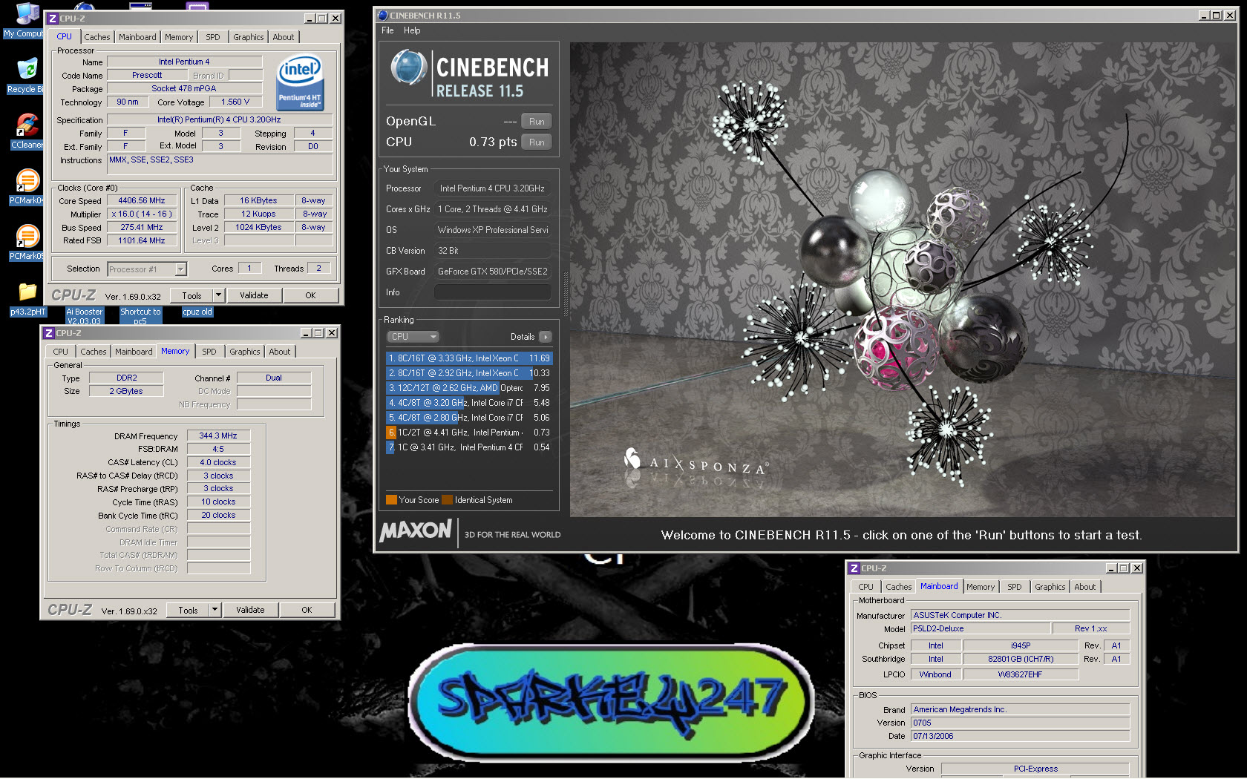Open the Help menu in Cinebench
Screen dimensions: 1247x779
[412, 30]
